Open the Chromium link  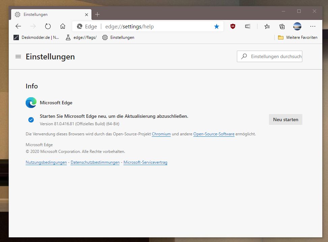161,134
